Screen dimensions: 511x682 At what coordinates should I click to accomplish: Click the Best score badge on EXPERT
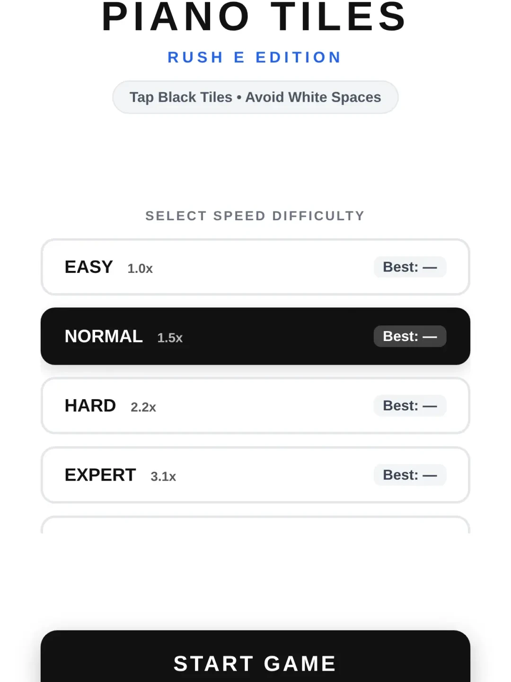tap(410, 475)
